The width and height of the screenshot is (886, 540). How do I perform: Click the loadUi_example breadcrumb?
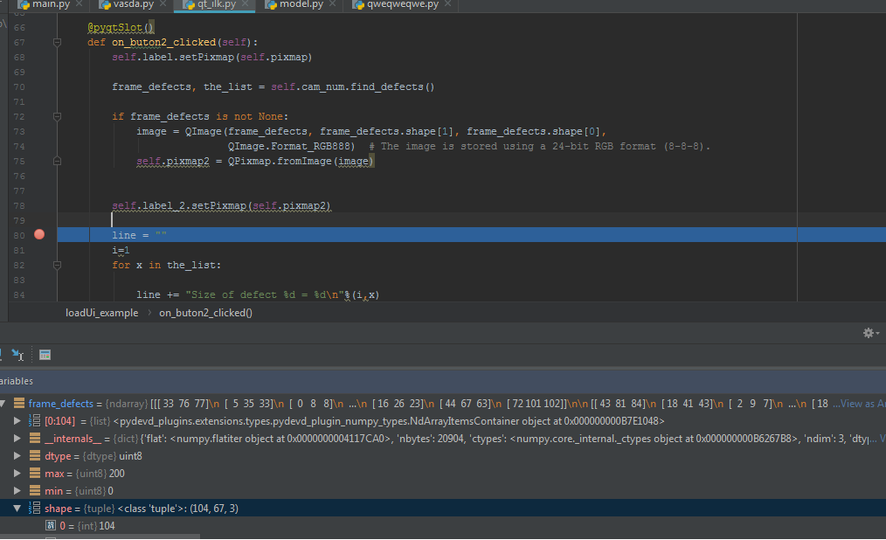(x=101, y=312)
